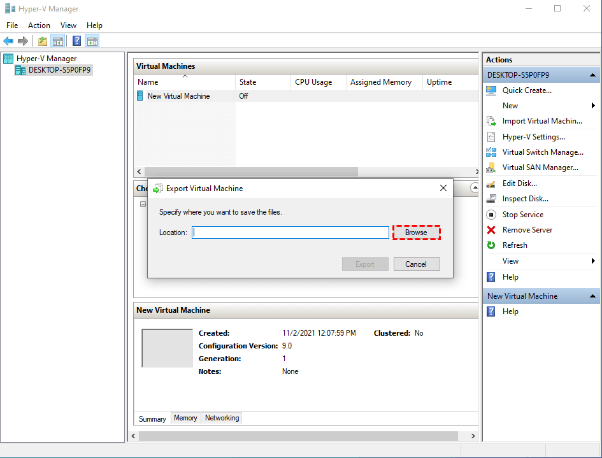Click the Forward arrow toolbar icon
This screenshot has width=602, height=458.
click(x=23, y=41)
